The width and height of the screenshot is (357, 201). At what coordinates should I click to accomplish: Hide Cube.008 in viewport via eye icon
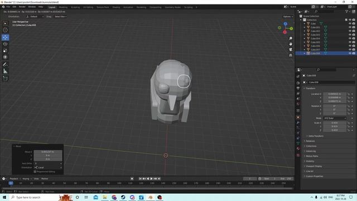point(350,54)
